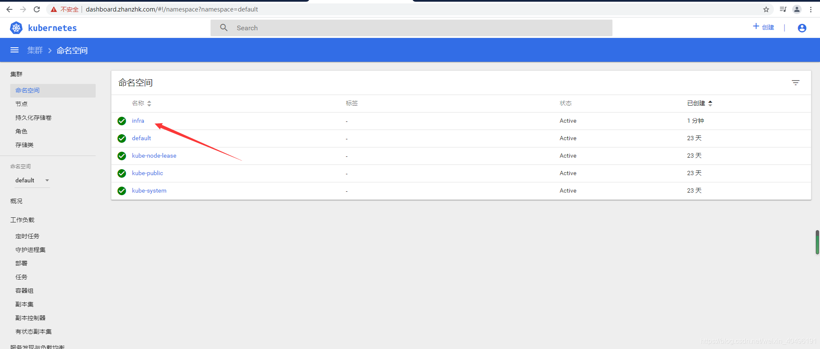This screenshot has width=820, height=349.
Task: Click the browser address bar URL
Action: tap(172, 9)
